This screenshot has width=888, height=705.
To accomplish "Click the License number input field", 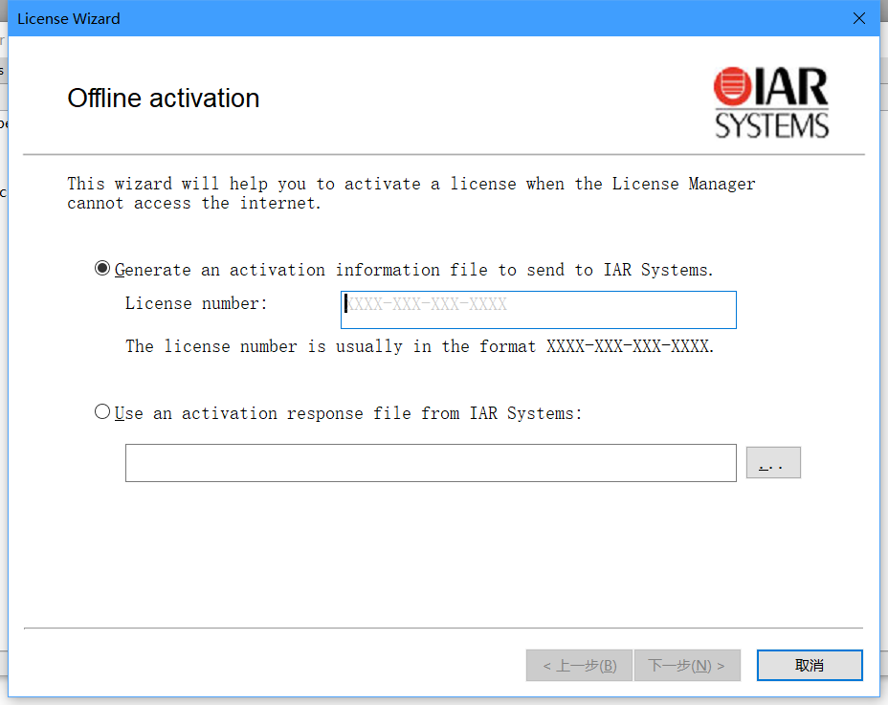I will coord(538,310).
